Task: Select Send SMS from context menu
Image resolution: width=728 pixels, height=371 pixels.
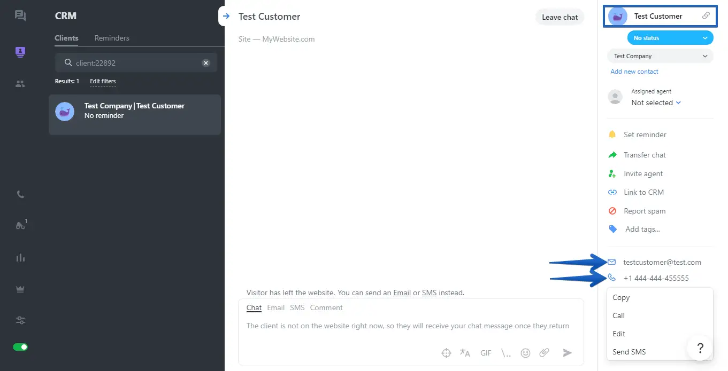Action: 629,352
